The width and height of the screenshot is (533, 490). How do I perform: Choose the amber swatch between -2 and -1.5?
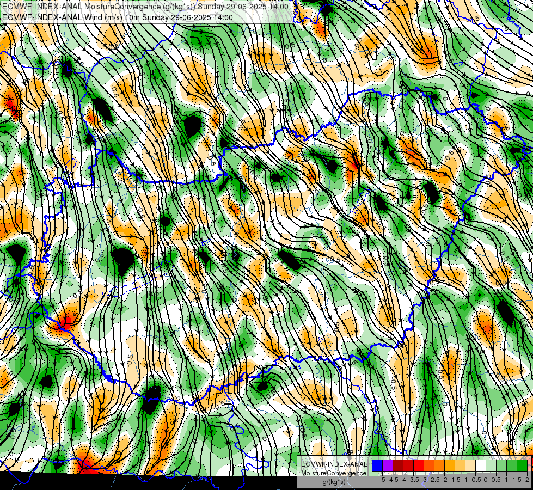click(x=450, y=465)
